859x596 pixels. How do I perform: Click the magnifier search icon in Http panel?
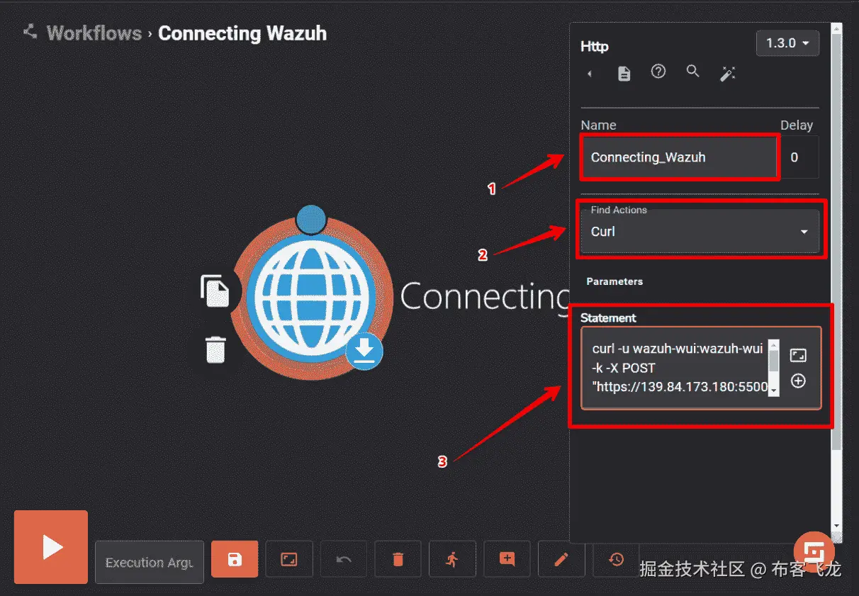click(693, 72)
